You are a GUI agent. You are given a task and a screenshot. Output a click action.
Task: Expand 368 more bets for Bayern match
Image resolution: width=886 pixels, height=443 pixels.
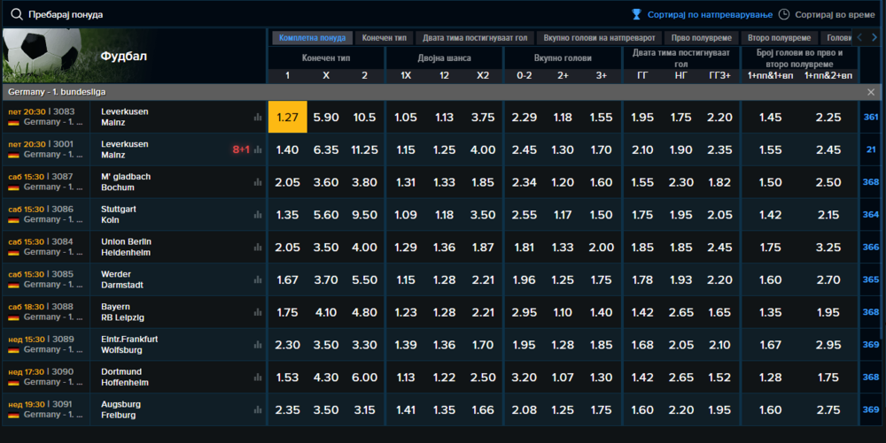[x=870, y=312]
